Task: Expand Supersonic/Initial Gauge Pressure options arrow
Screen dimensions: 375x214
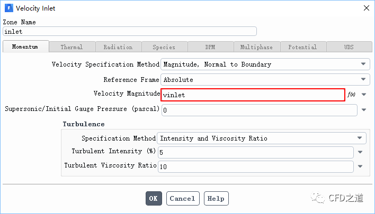Action: tap(364, 110)
